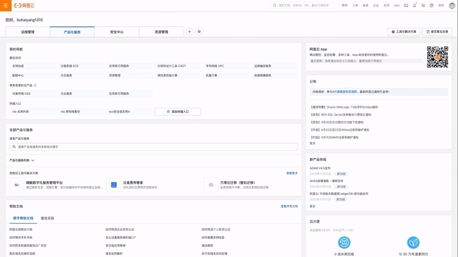Screen dimensions: 458x257
Task: Click the 搜索产品与服务 search field
Action: click(153, 147)
